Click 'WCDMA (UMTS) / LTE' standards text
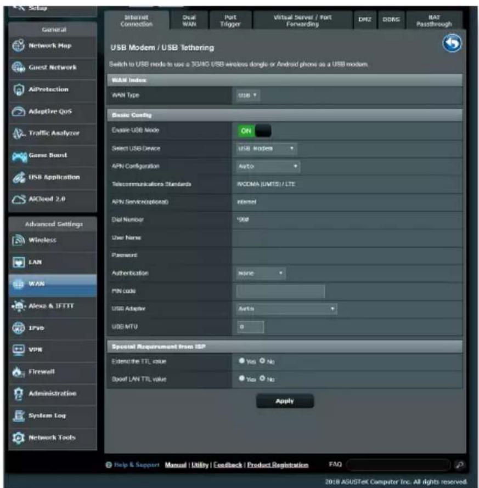Image resolution: width=479 pixels, height=488 pixels. 266,184
